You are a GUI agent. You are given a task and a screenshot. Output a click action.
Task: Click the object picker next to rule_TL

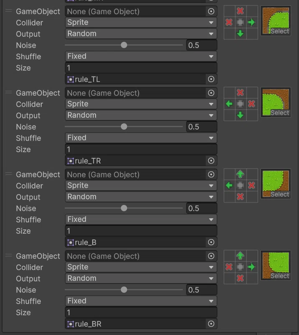pyautogui.click(x=211, y=79)
